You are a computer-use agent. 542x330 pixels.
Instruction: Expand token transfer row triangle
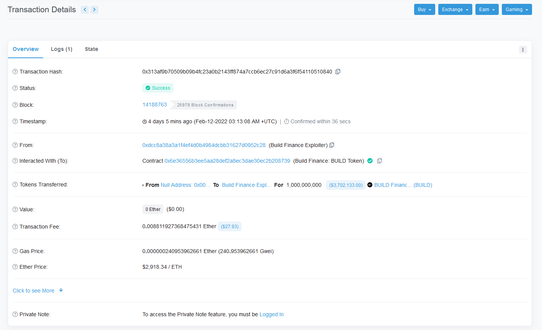143,185
